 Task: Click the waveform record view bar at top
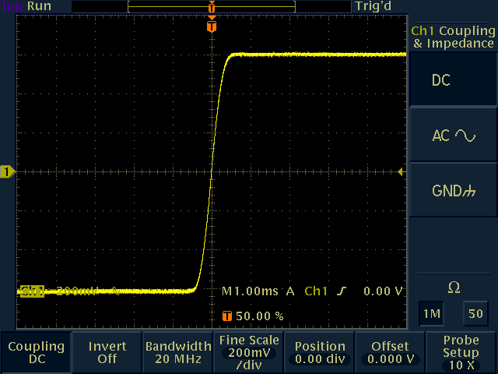(x=212, y=6)
